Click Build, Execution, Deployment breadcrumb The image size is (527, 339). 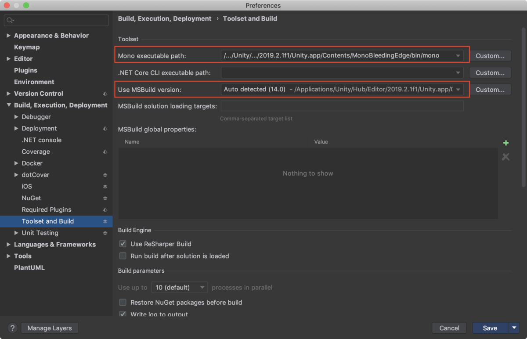[x=165, y=18]
